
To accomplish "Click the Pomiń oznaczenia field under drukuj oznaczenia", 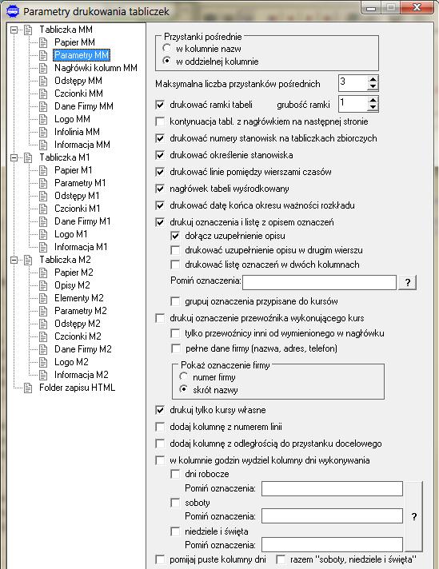I will (319, 282).
